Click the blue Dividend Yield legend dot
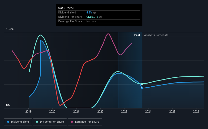The width and height of the screenshot is (208, 129). pyautogui.click(x=8, y=122)
